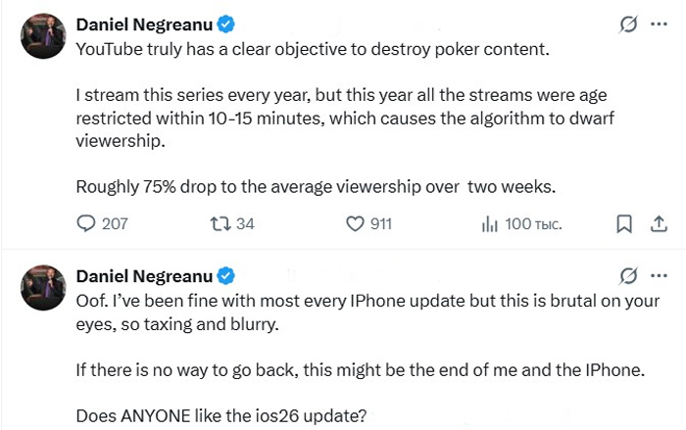Open more options on the YouTube tweet
Viewport: 686px width, 430px height.
[x=659, y=24]
